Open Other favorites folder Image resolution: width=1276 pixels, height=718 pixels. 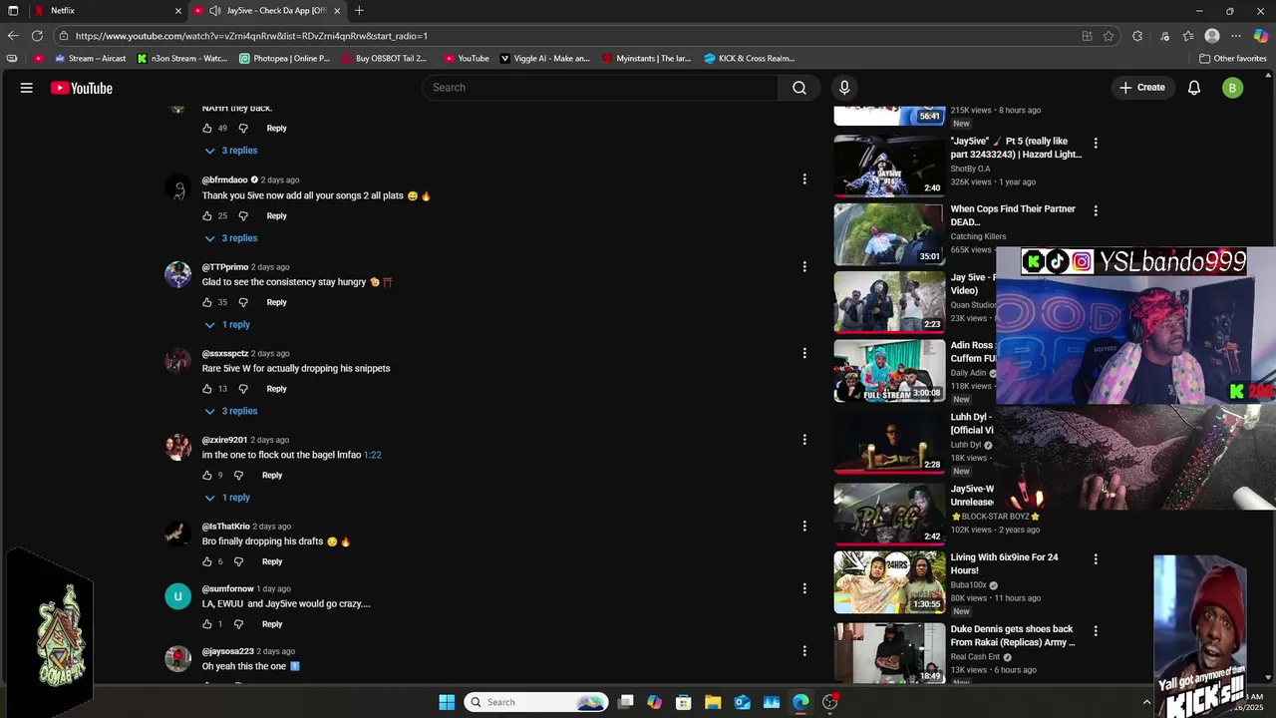tap(1233, 59)
